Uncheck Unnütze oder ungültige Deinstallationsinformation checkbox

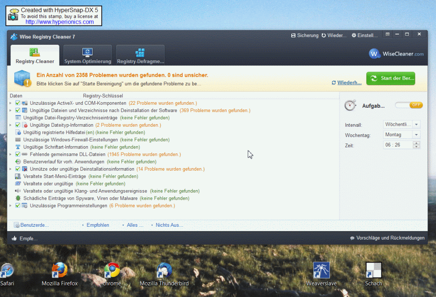tap(18, 169)
